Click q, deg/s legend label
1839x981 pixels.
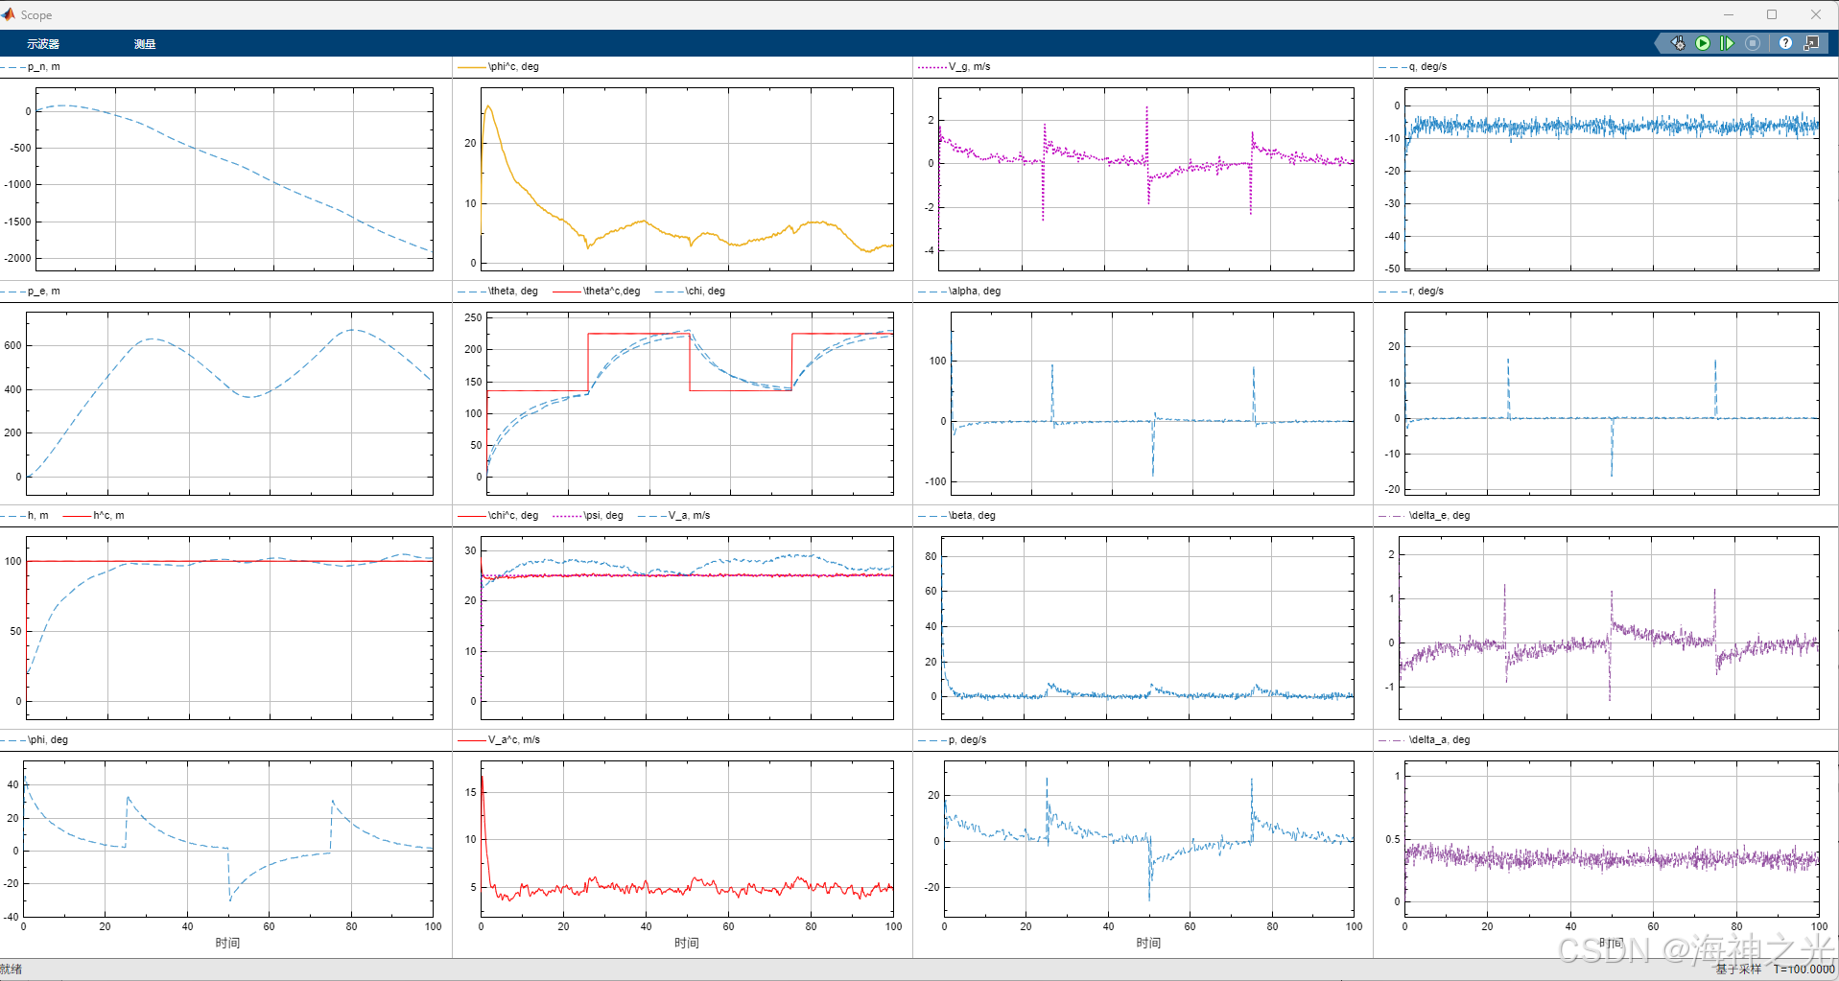point(1428,67)
